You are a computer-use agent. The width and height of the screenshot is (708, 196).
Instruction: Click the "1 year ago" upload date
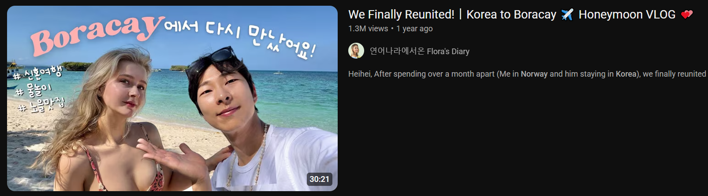[x=414, y=29]
